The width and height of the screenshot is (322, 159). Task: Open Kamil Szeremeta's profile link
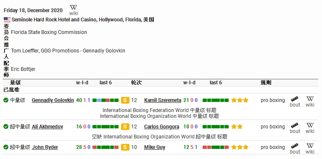coord(163,100)
